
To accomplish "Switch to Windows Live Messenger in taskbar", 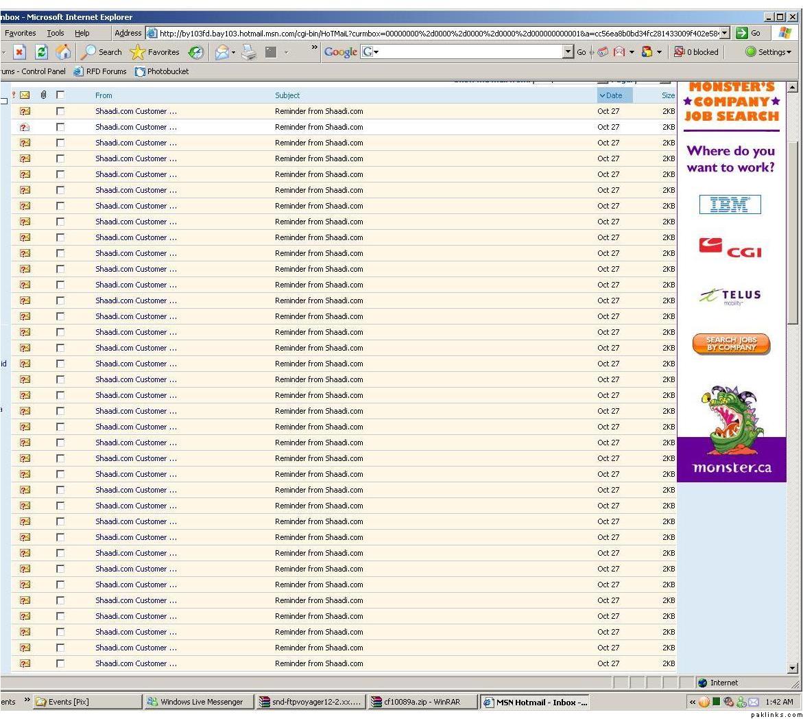I will tap(195, 702).
